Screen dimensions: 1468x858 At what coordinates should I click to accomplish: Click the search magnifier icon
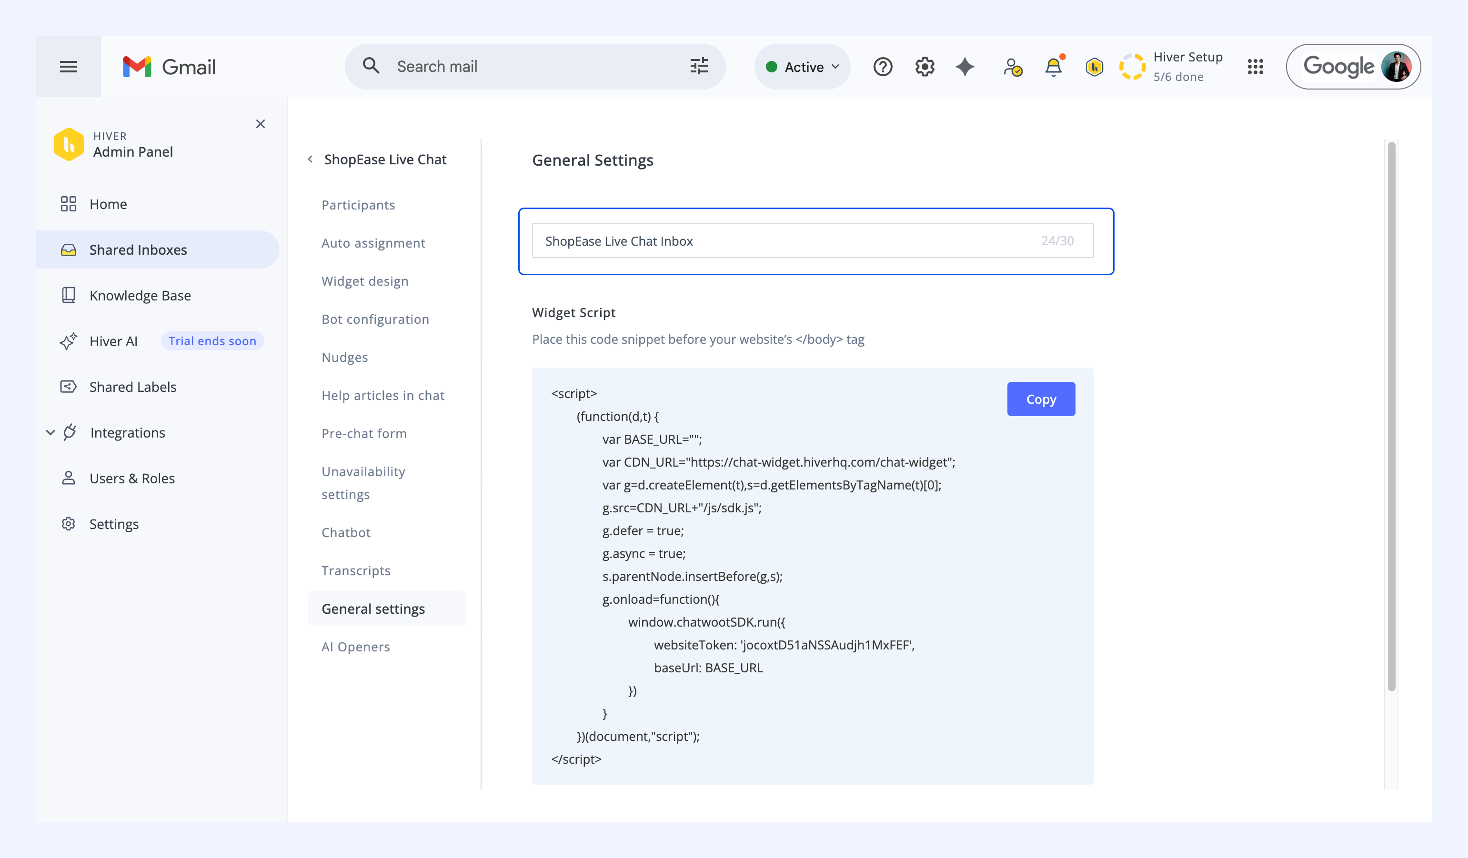371,66
